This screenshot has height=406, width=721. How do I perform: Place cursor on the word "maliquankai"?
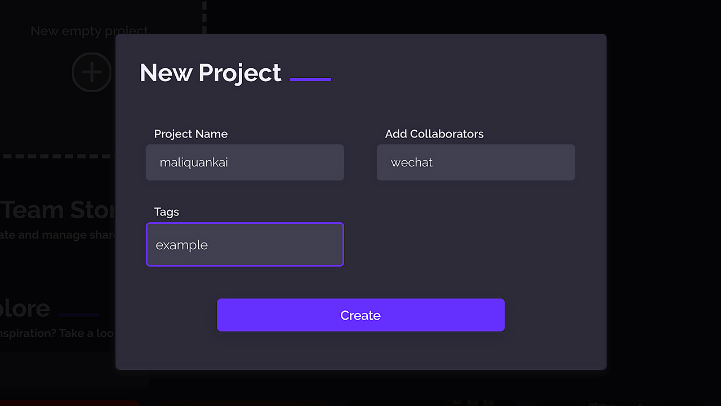[x=194, y=162]
